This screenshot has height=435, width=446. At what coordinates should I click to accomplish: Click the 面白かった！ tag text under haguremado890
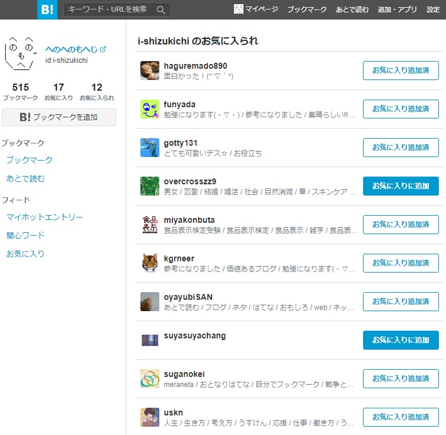tap(198, 76)
